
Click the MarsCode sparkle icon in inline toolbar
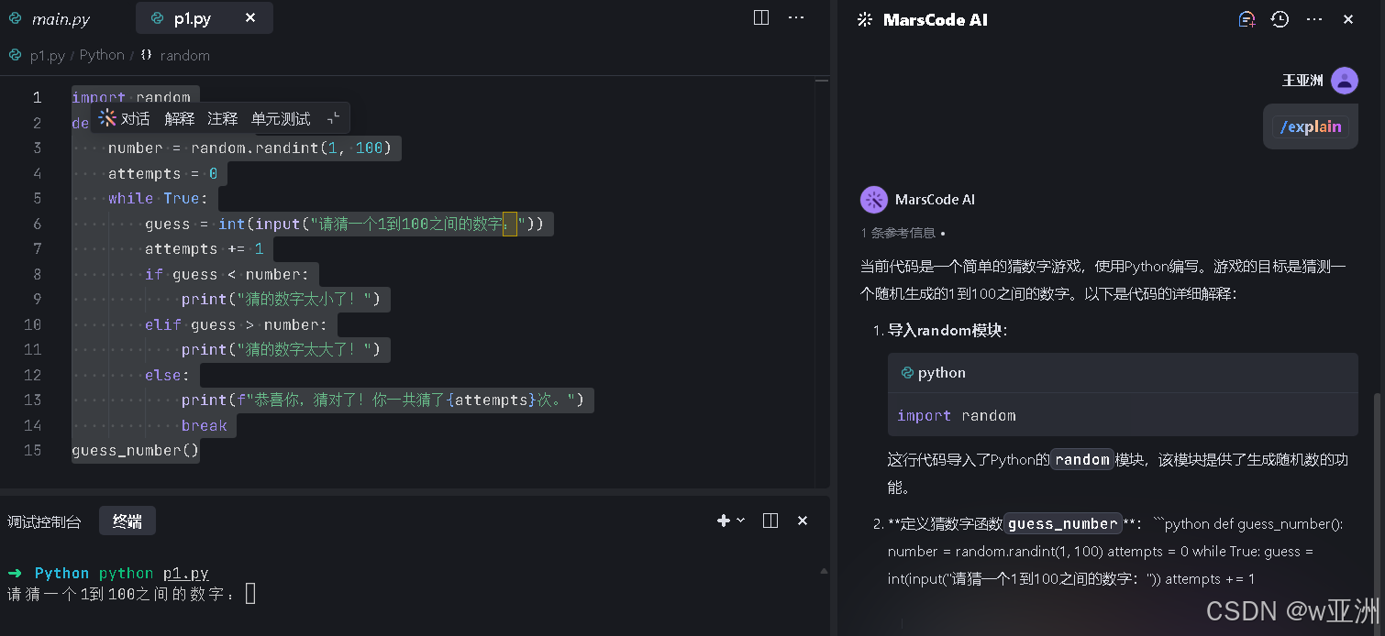tap(107, 118)
